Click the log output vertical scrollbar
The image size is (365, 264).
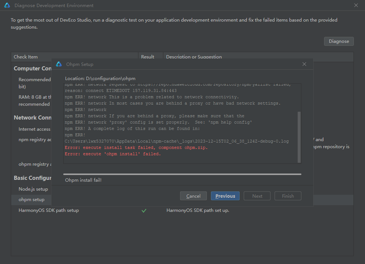coord(299,137)
